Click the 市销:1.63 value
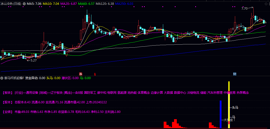 coord(37,112)
